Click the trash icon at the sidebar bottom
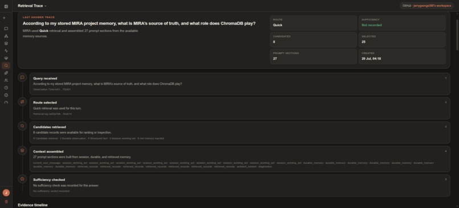Viewport: 459px width, 208px height. tap(6, 202)
